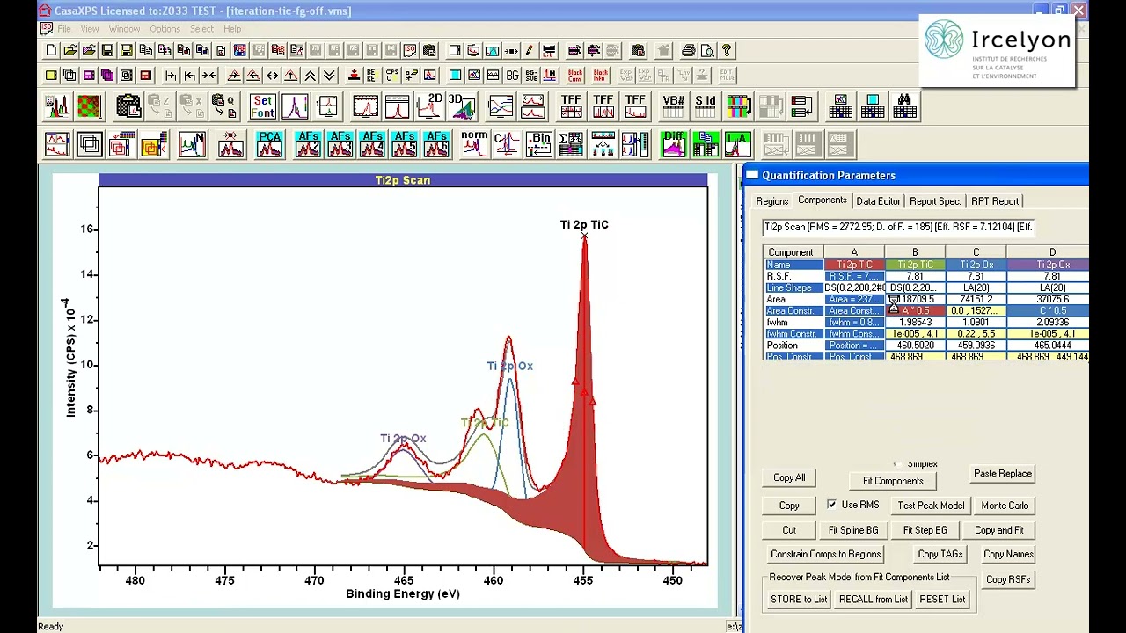Click the Black Info icon

601,76
